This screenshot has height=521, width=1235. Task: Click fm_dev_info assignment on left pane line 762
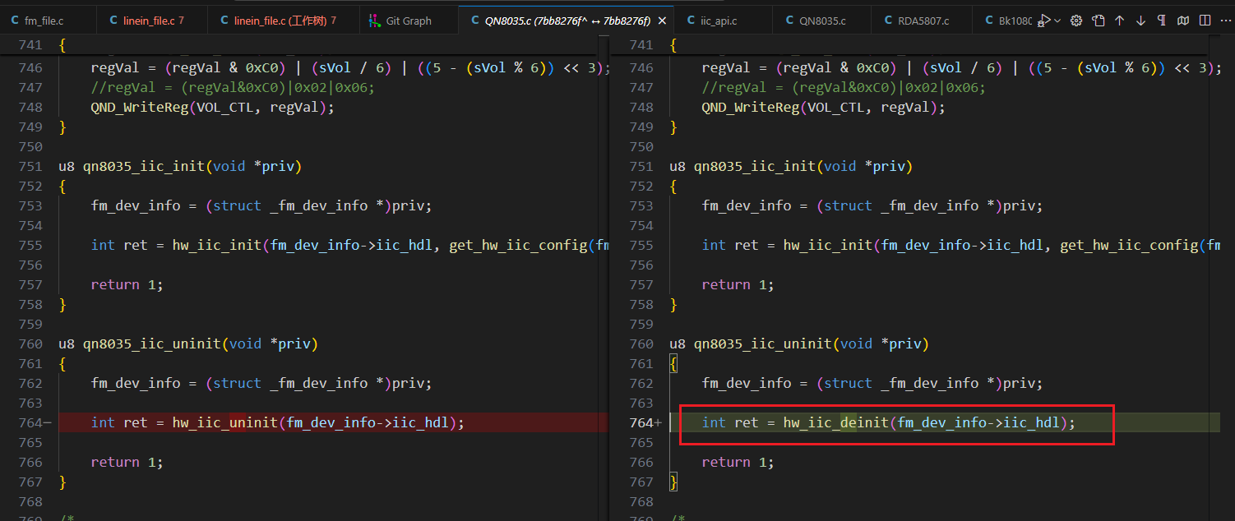pyautogui.click(x=261, y=383)
